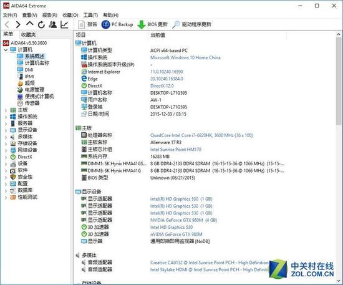This screenshot has width=343, height=285.
Task: Expand the 网络设备 tree node
Action: tap(6, 151)
